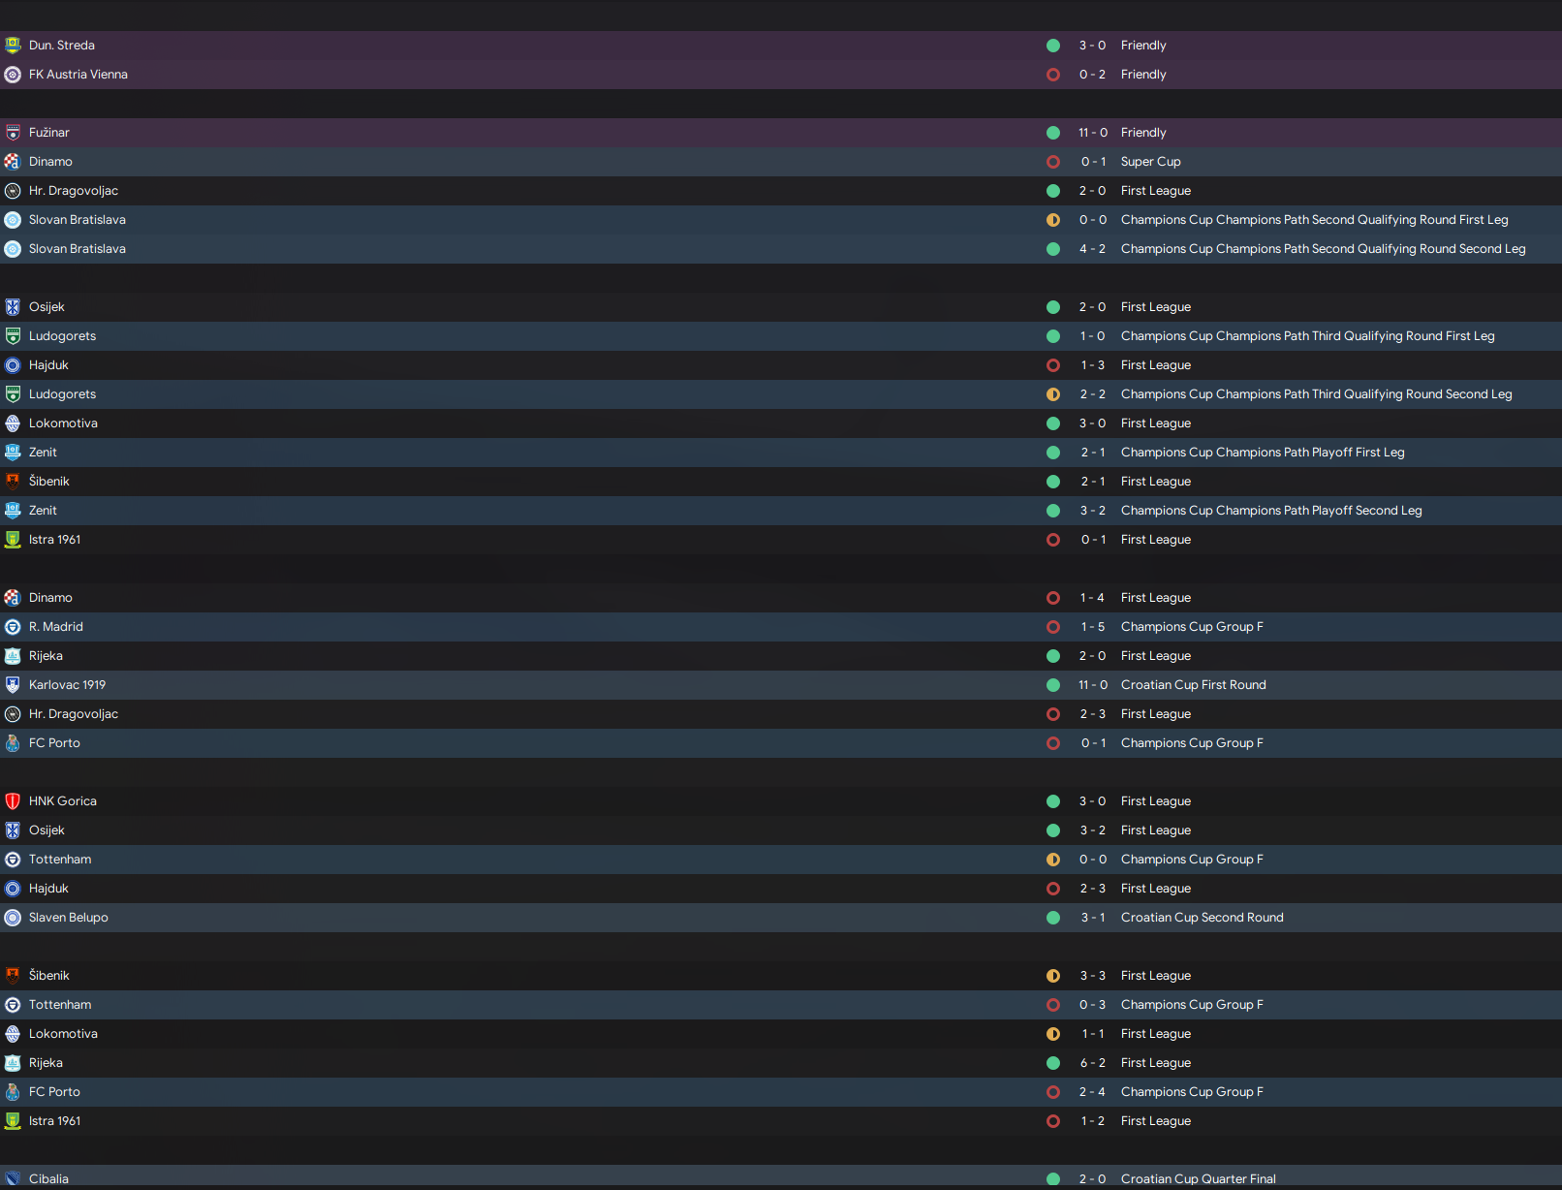This screenshot has height=1190, width=1562.
Task: Click Champions Cup Playoff Second Leg text
Action: click(x=1270, y=511)
